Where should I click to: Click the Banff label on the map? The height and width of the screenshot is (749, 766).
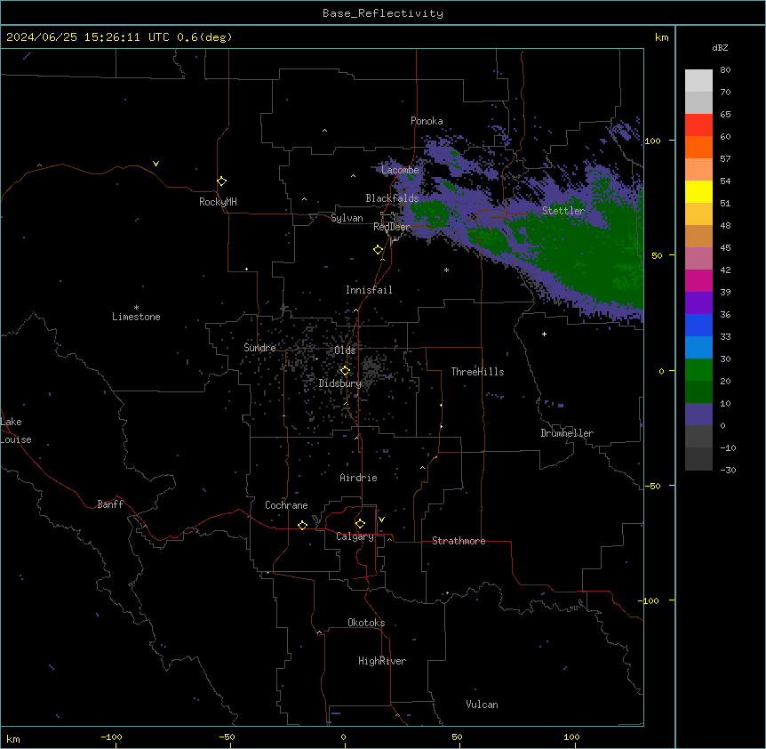coord(110,504)
